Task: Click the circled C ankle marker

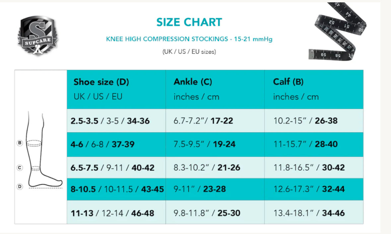Action: click(x=20, y=168)
